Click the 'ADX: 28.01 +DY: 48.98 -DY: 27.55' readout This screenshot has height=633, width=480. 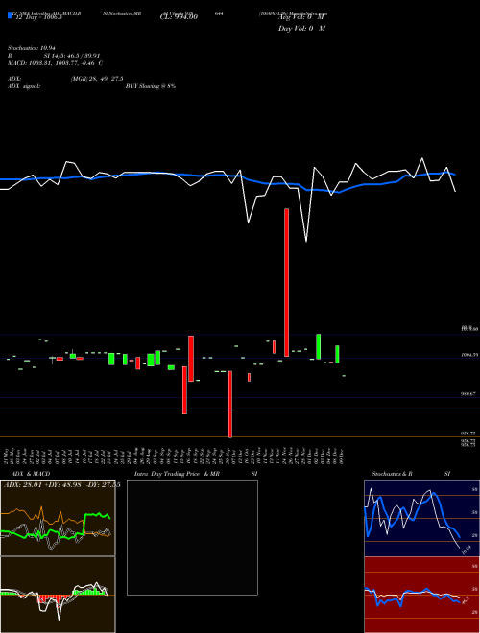pos(61,485)
